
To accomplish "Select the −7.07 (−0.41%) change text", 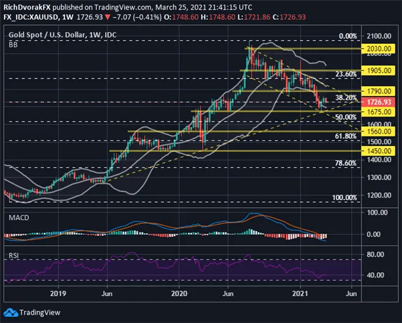I will (x=137, y=17).
